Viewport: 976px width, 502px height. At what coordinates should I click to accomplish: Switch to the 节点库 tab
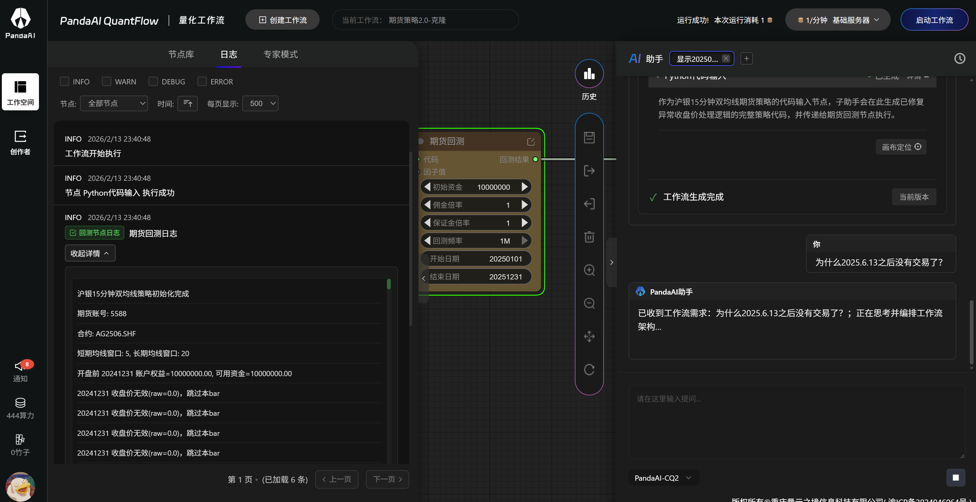pyautogui.click(x=181, y=54)
